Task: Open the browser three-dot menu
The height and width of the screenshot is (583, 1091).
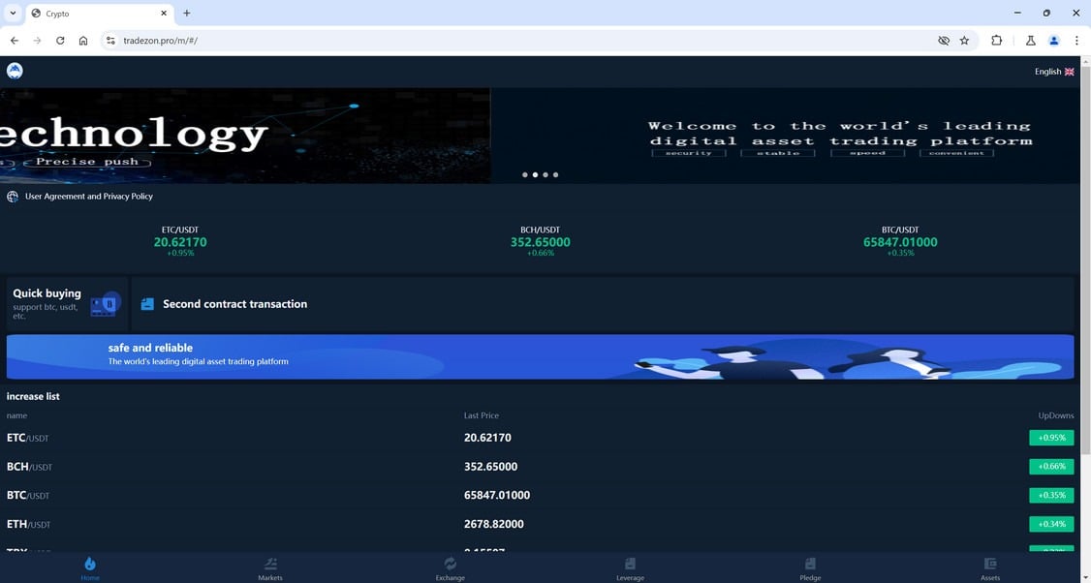Action: (x=1076, y=41)
